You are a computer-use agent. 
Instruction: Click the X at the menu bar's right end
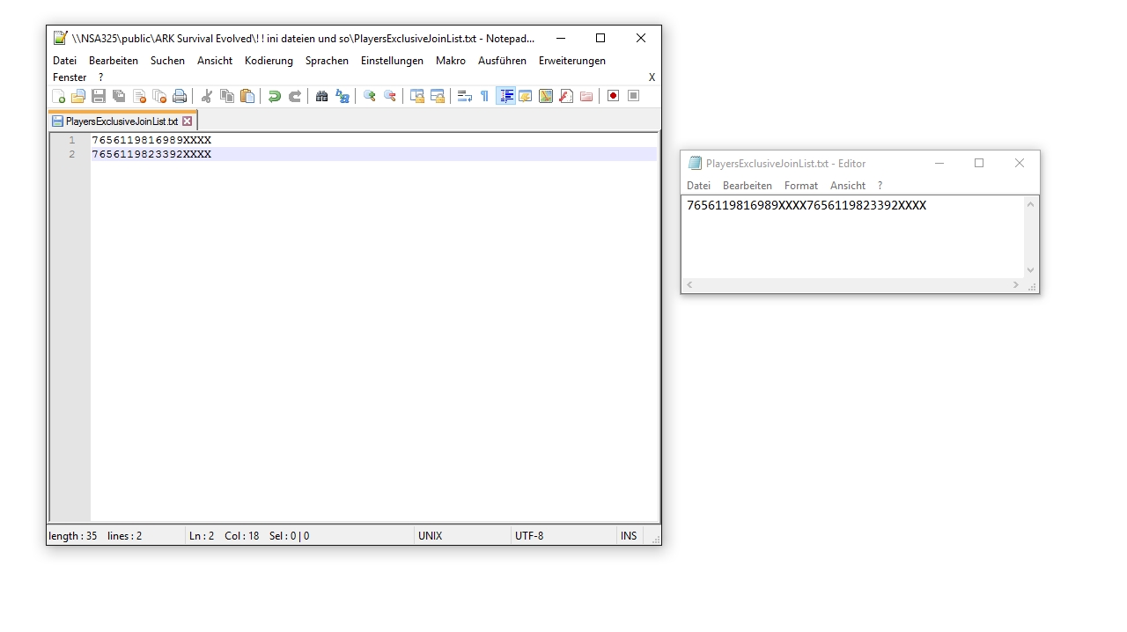pyautogui.click(x=652, y=77)
